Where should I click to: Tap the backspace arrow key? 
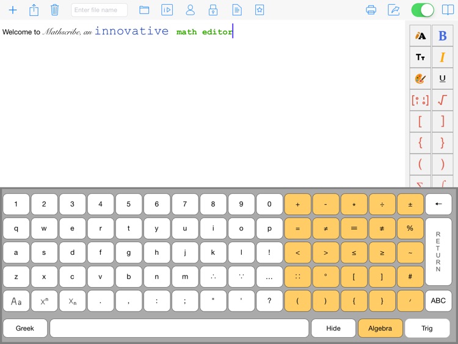click(438, 204)
